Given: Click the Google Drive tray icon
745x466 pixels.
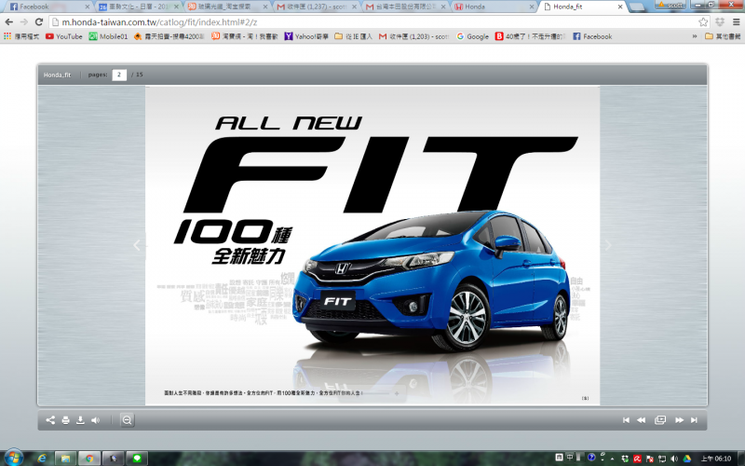Looking at the screenshot, I should click(x=687, y=459).
